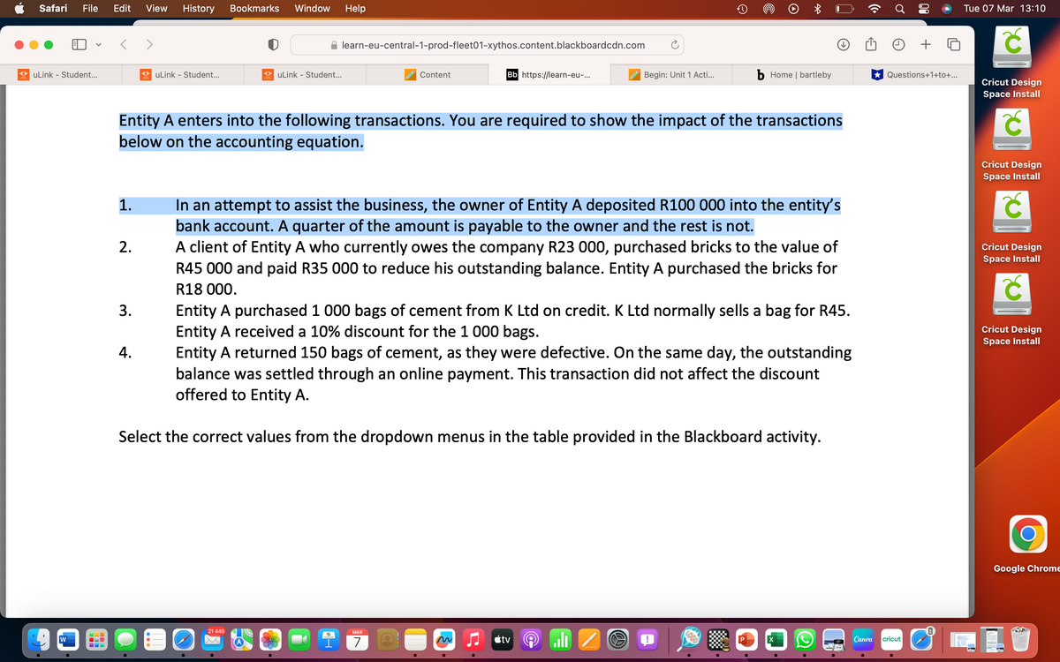Go back with the Safari back arrow

click(125, 44)
